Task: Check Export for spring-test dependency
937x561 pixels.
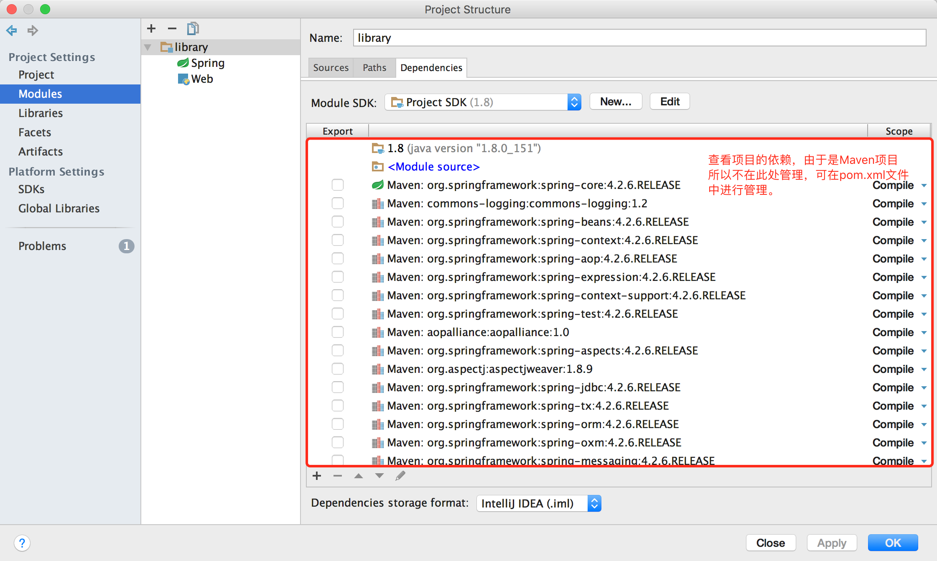Action: [x=338, y=314]
